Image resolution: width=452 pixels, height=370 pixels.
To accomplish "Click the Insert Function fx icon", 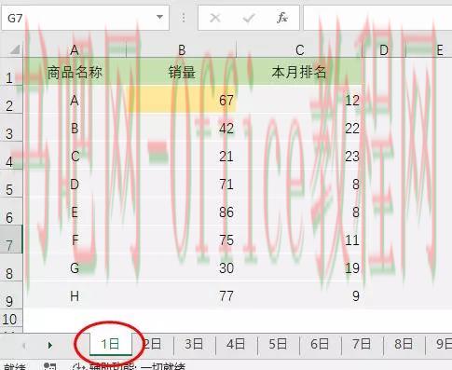I will coord(281,18).
